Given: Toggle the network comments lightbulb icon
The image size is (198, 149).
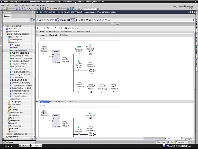Looking at the screenshot, I should click(x=74, y=20).
